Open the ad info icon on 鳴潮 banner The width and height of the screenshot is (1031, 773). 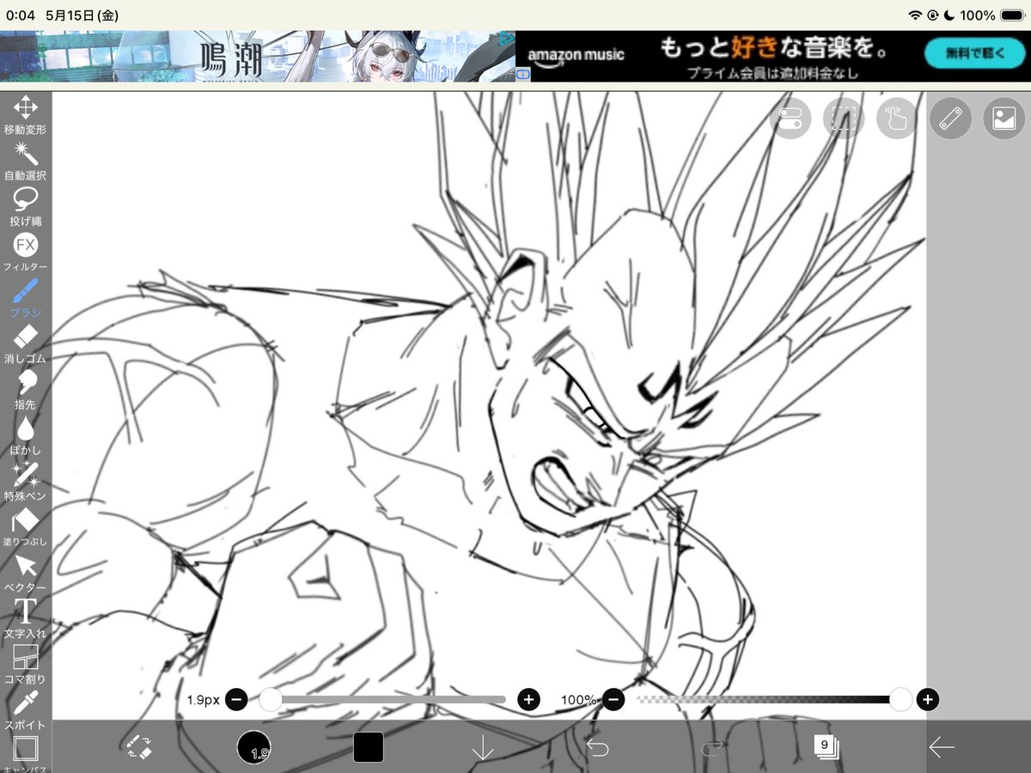click(x=522, y=76)
